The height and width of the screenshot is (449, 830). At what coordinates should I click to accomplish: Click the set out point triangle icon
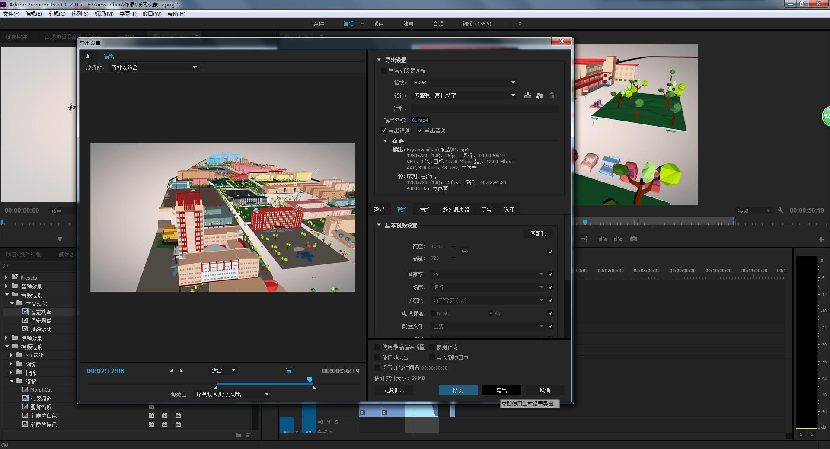coord(181,370)
